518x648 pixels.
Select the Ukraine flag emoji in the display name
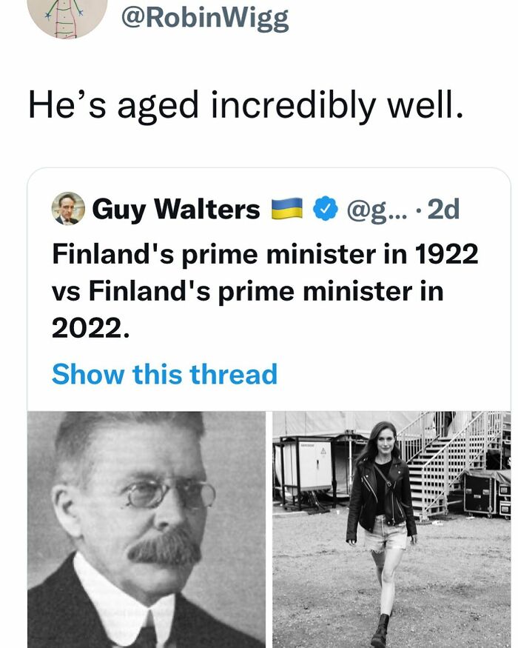click(x=286, y=210)
